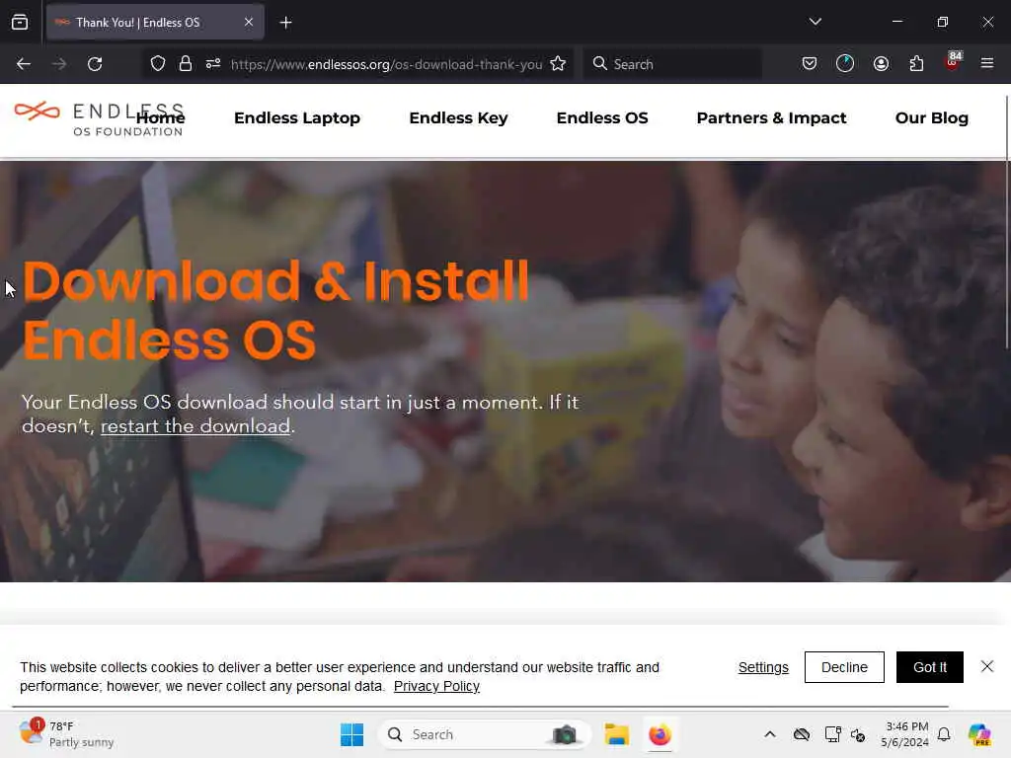Open Our Blog menu item
This screenshot has height=758, width=1011.
pyautogui.click(x=932, y=118)
